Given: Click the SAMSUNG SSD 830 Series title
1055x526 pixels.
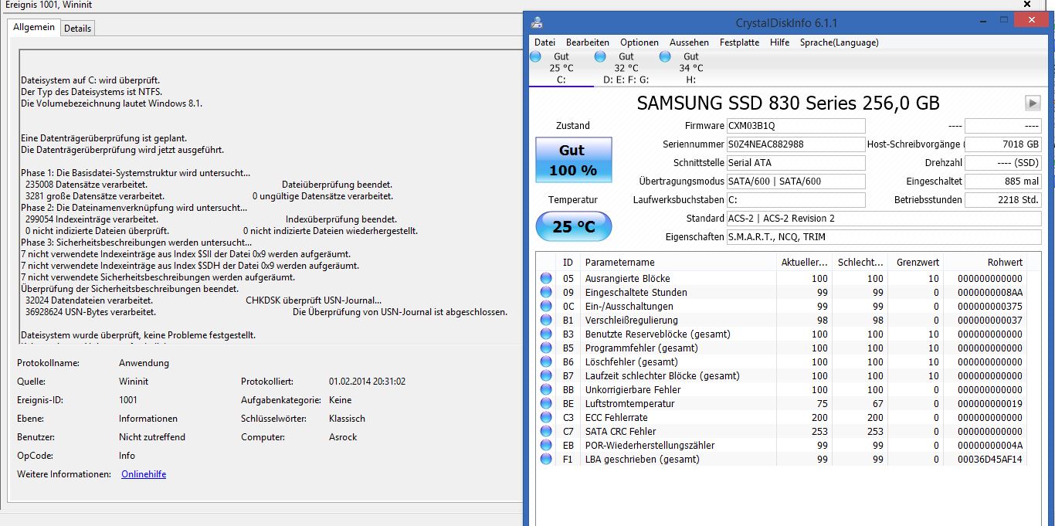Looking at the screenshot, I should (788, 104).
